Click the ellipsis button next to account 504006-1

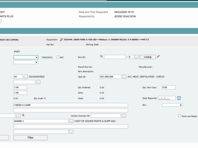pos(71,121)
